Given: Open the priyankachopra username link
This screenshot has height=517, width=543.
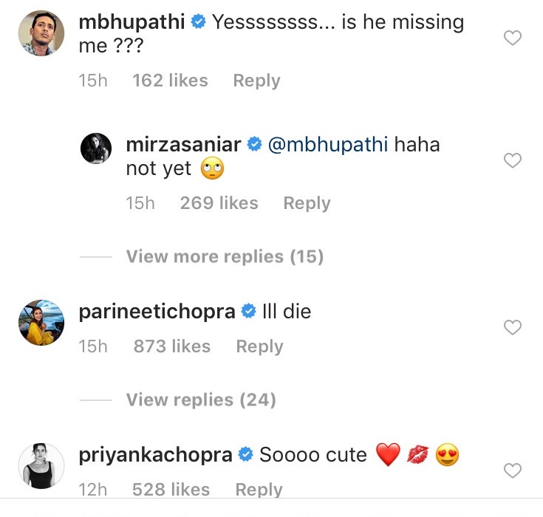Looking at the screenshot, I should [x=156, y=454].
